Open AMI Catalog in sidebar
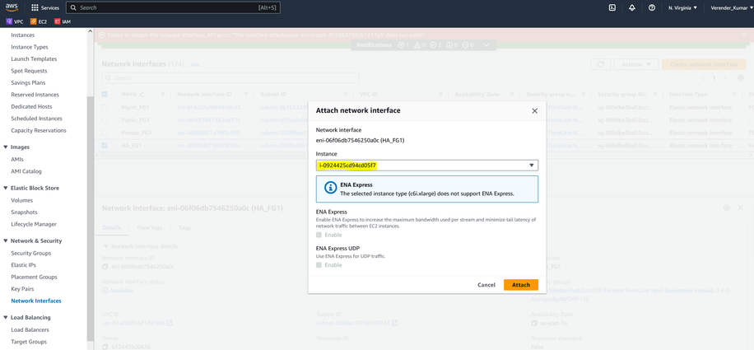The width and height of the screenshot is (754, 350). (26, 171)
